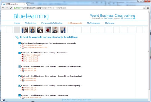The image size is (151, 102).
Task: Expand blue square for Voorbereidende opdrachten section
Action: point(20,43)
